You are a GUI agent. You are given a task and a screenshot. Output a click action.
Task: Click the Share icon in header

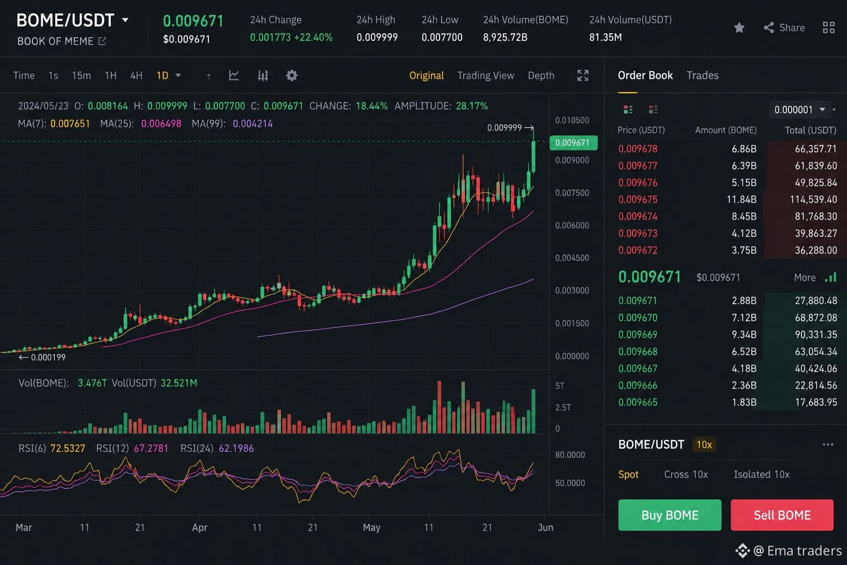coord(769,28)
